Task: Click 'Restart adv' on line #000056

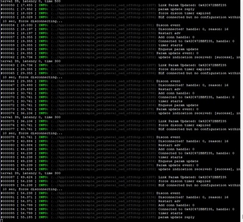Action: [169, 33]
